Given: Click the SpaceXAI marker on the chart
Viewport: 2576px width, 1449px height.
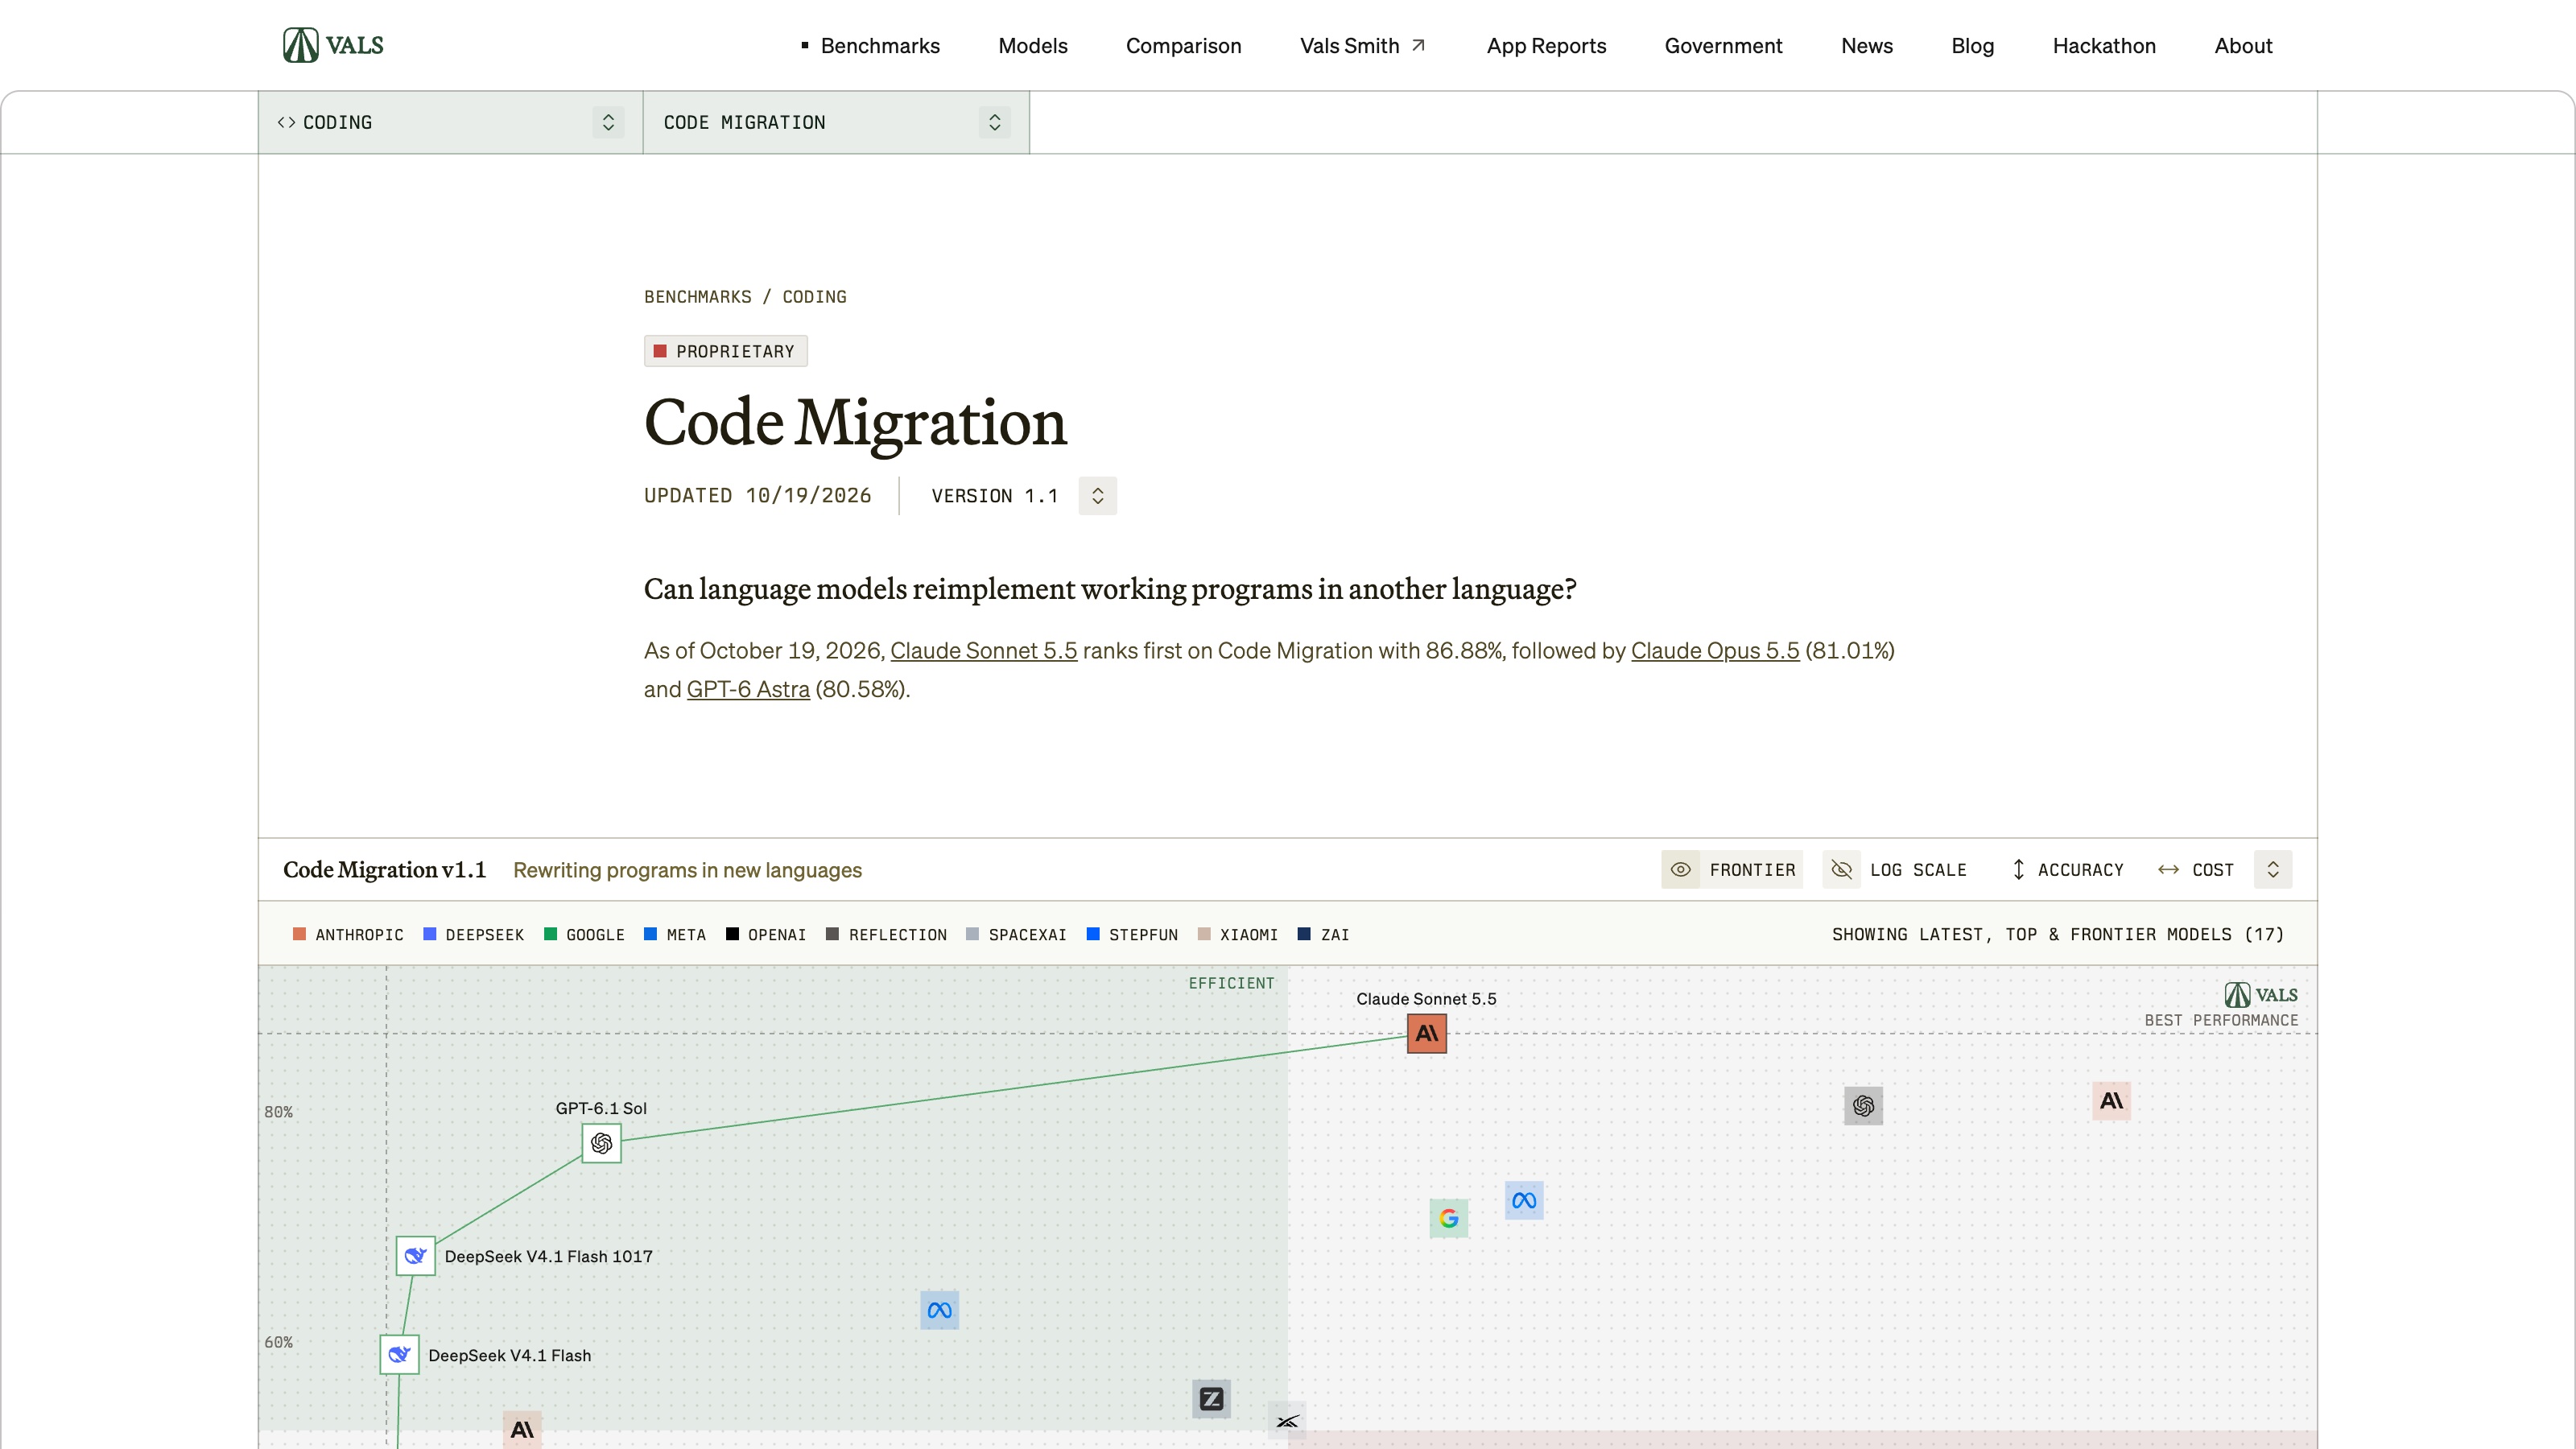Looking at the screenshot, I should point(1287,1421).
